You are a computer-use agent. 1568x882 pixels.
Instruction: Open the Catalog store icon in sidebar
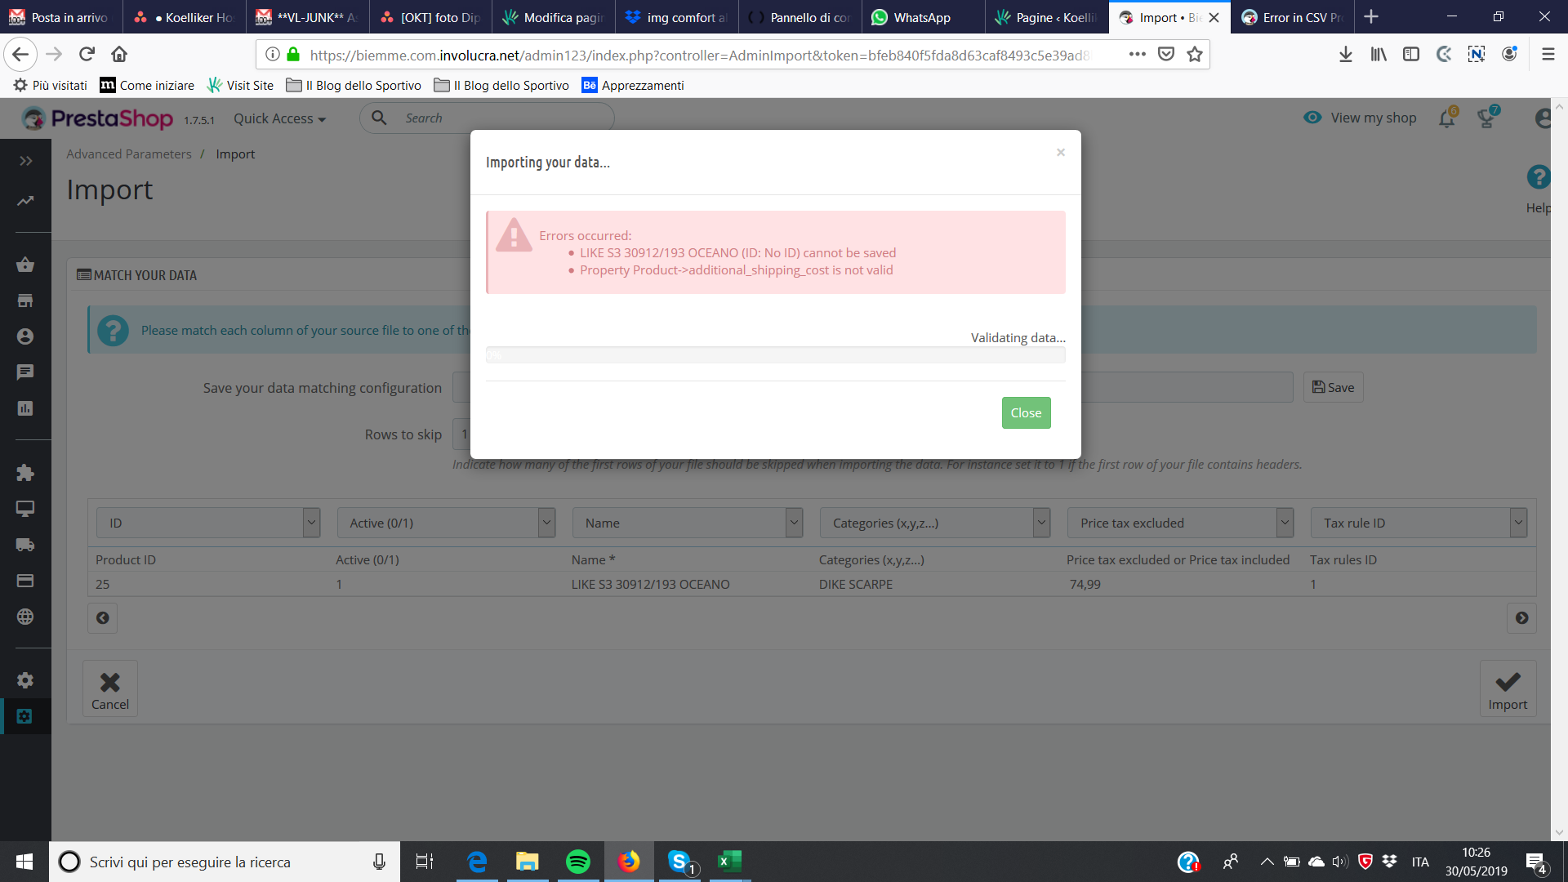24,301
